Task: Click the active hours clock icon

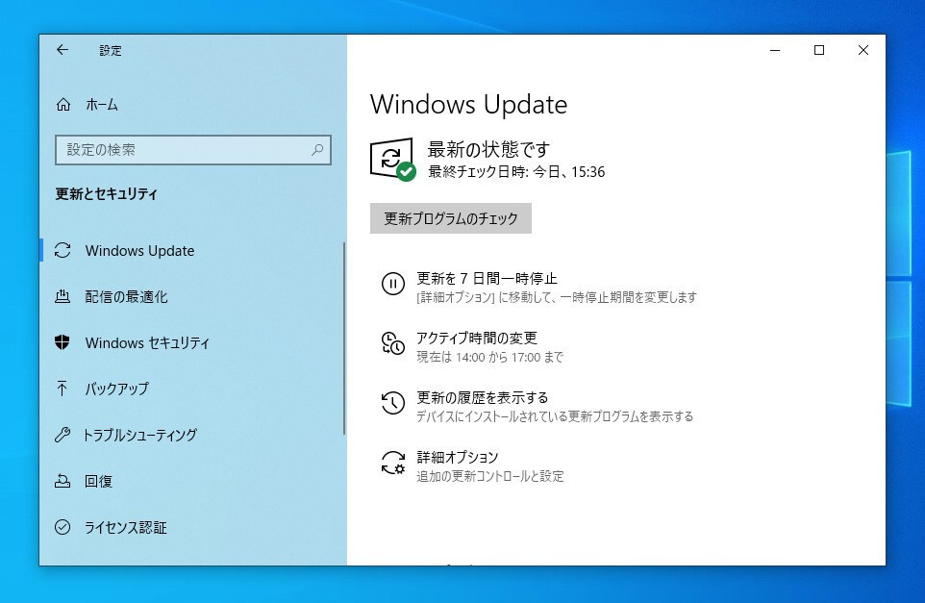Action: click(x=393, y=343)
